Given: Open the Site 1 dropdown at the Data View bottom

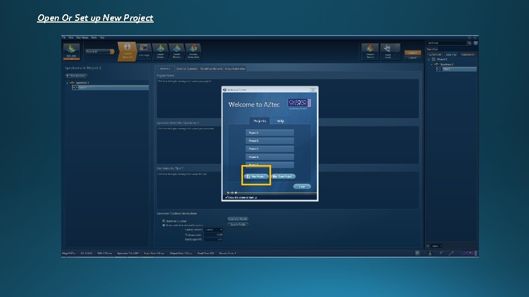Looking at the screenshot, I should [436, 246].
